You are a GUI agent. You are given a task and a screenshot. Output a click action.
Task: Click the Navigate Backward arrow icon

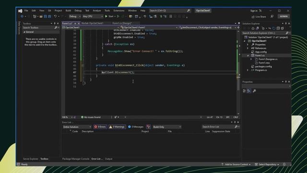pyautogui.click(x=22, y=16)
